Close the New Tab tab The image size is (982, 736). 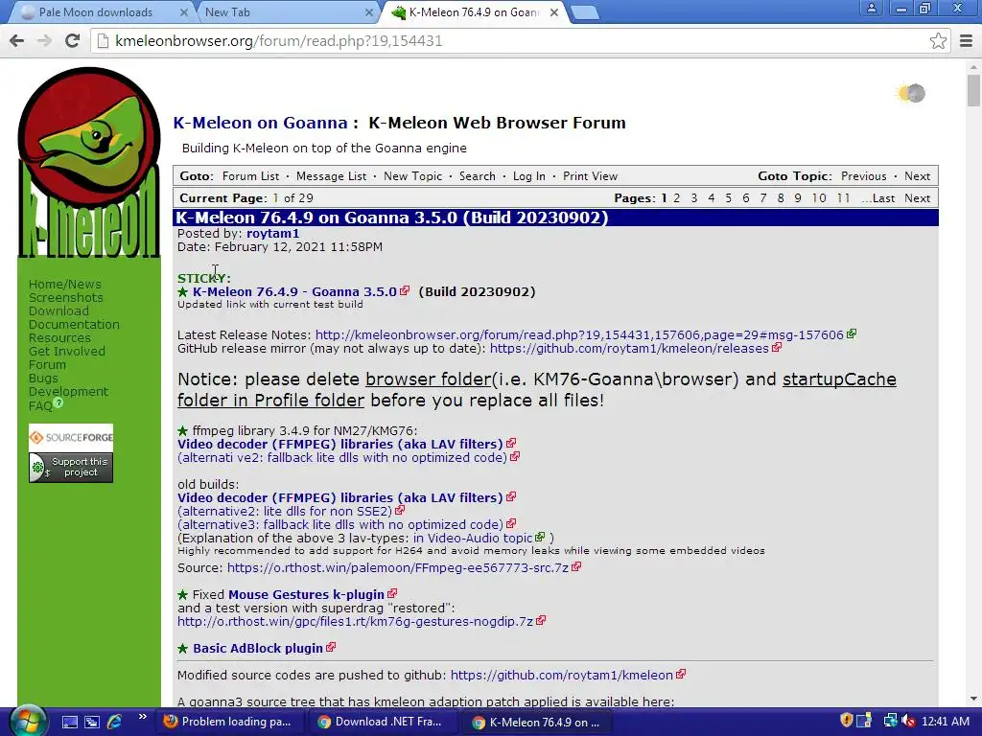point(369,12)
